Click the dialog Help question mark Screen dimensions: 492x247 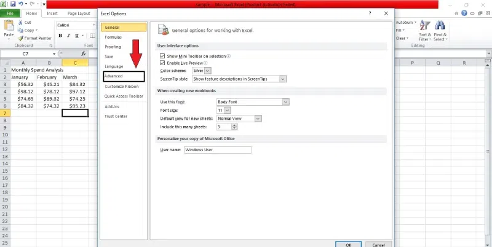[x=370, y=14]
